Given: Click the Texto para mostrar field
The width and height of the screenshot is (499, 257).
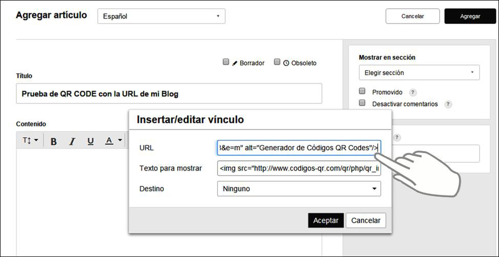Looking at the screenshot, I should point(299,168).
